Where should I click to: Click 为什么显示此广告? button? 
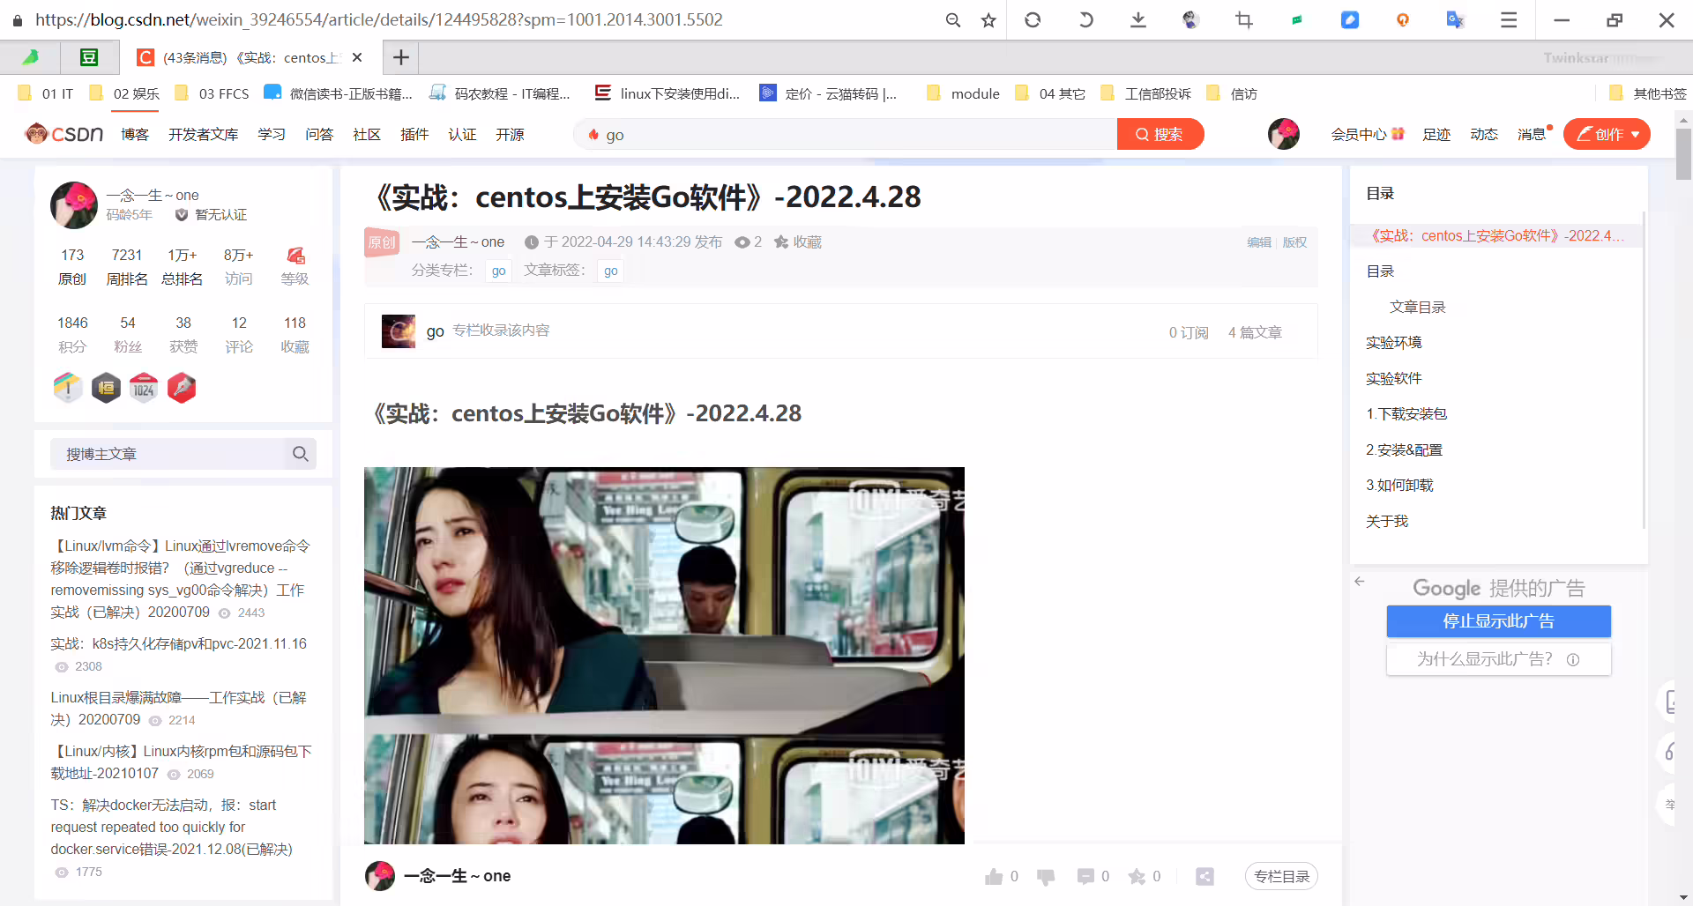pyautogui.click(x=1499, y=659)
